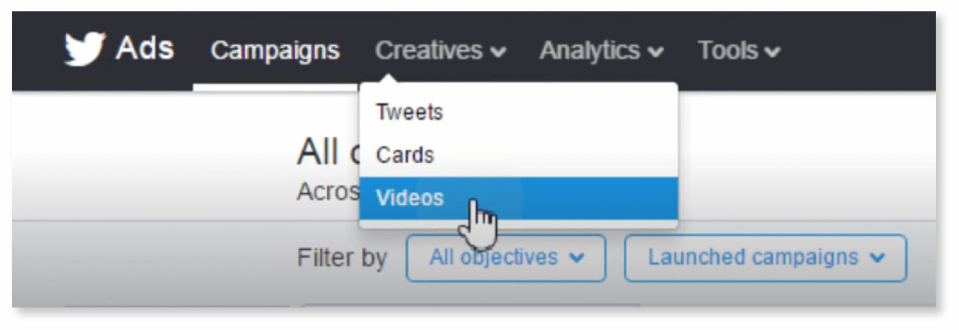Select Cards from the Creatives dropdown
959x330 pixels.
tap(518, 155)
